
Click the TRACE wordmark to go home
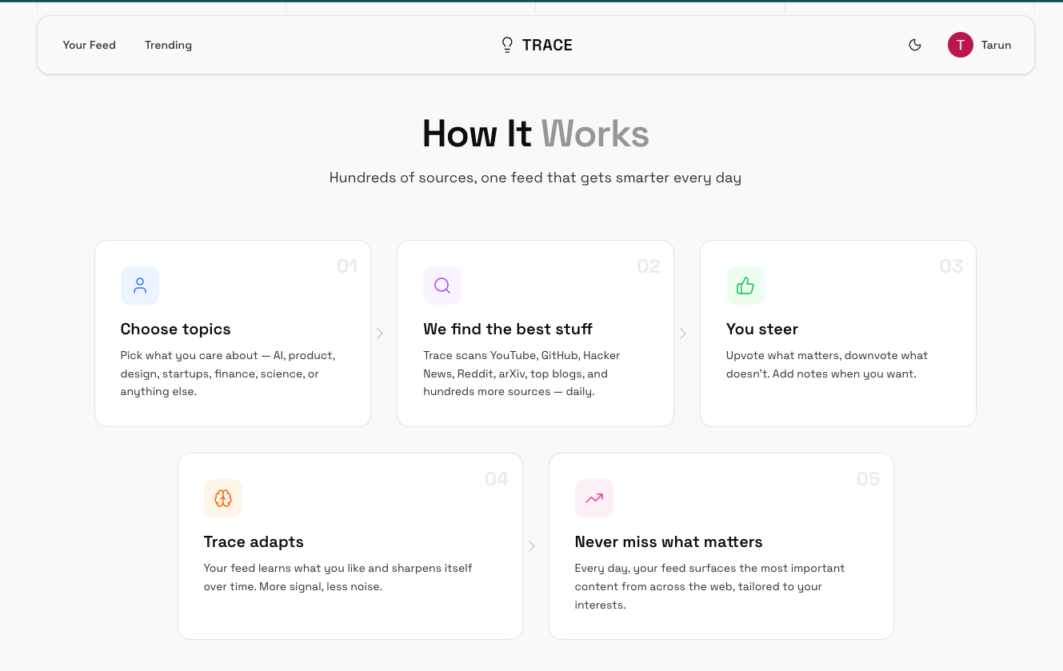[547, 45]
